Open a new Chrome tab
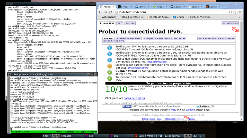247x138 pixels. (225, 7)
